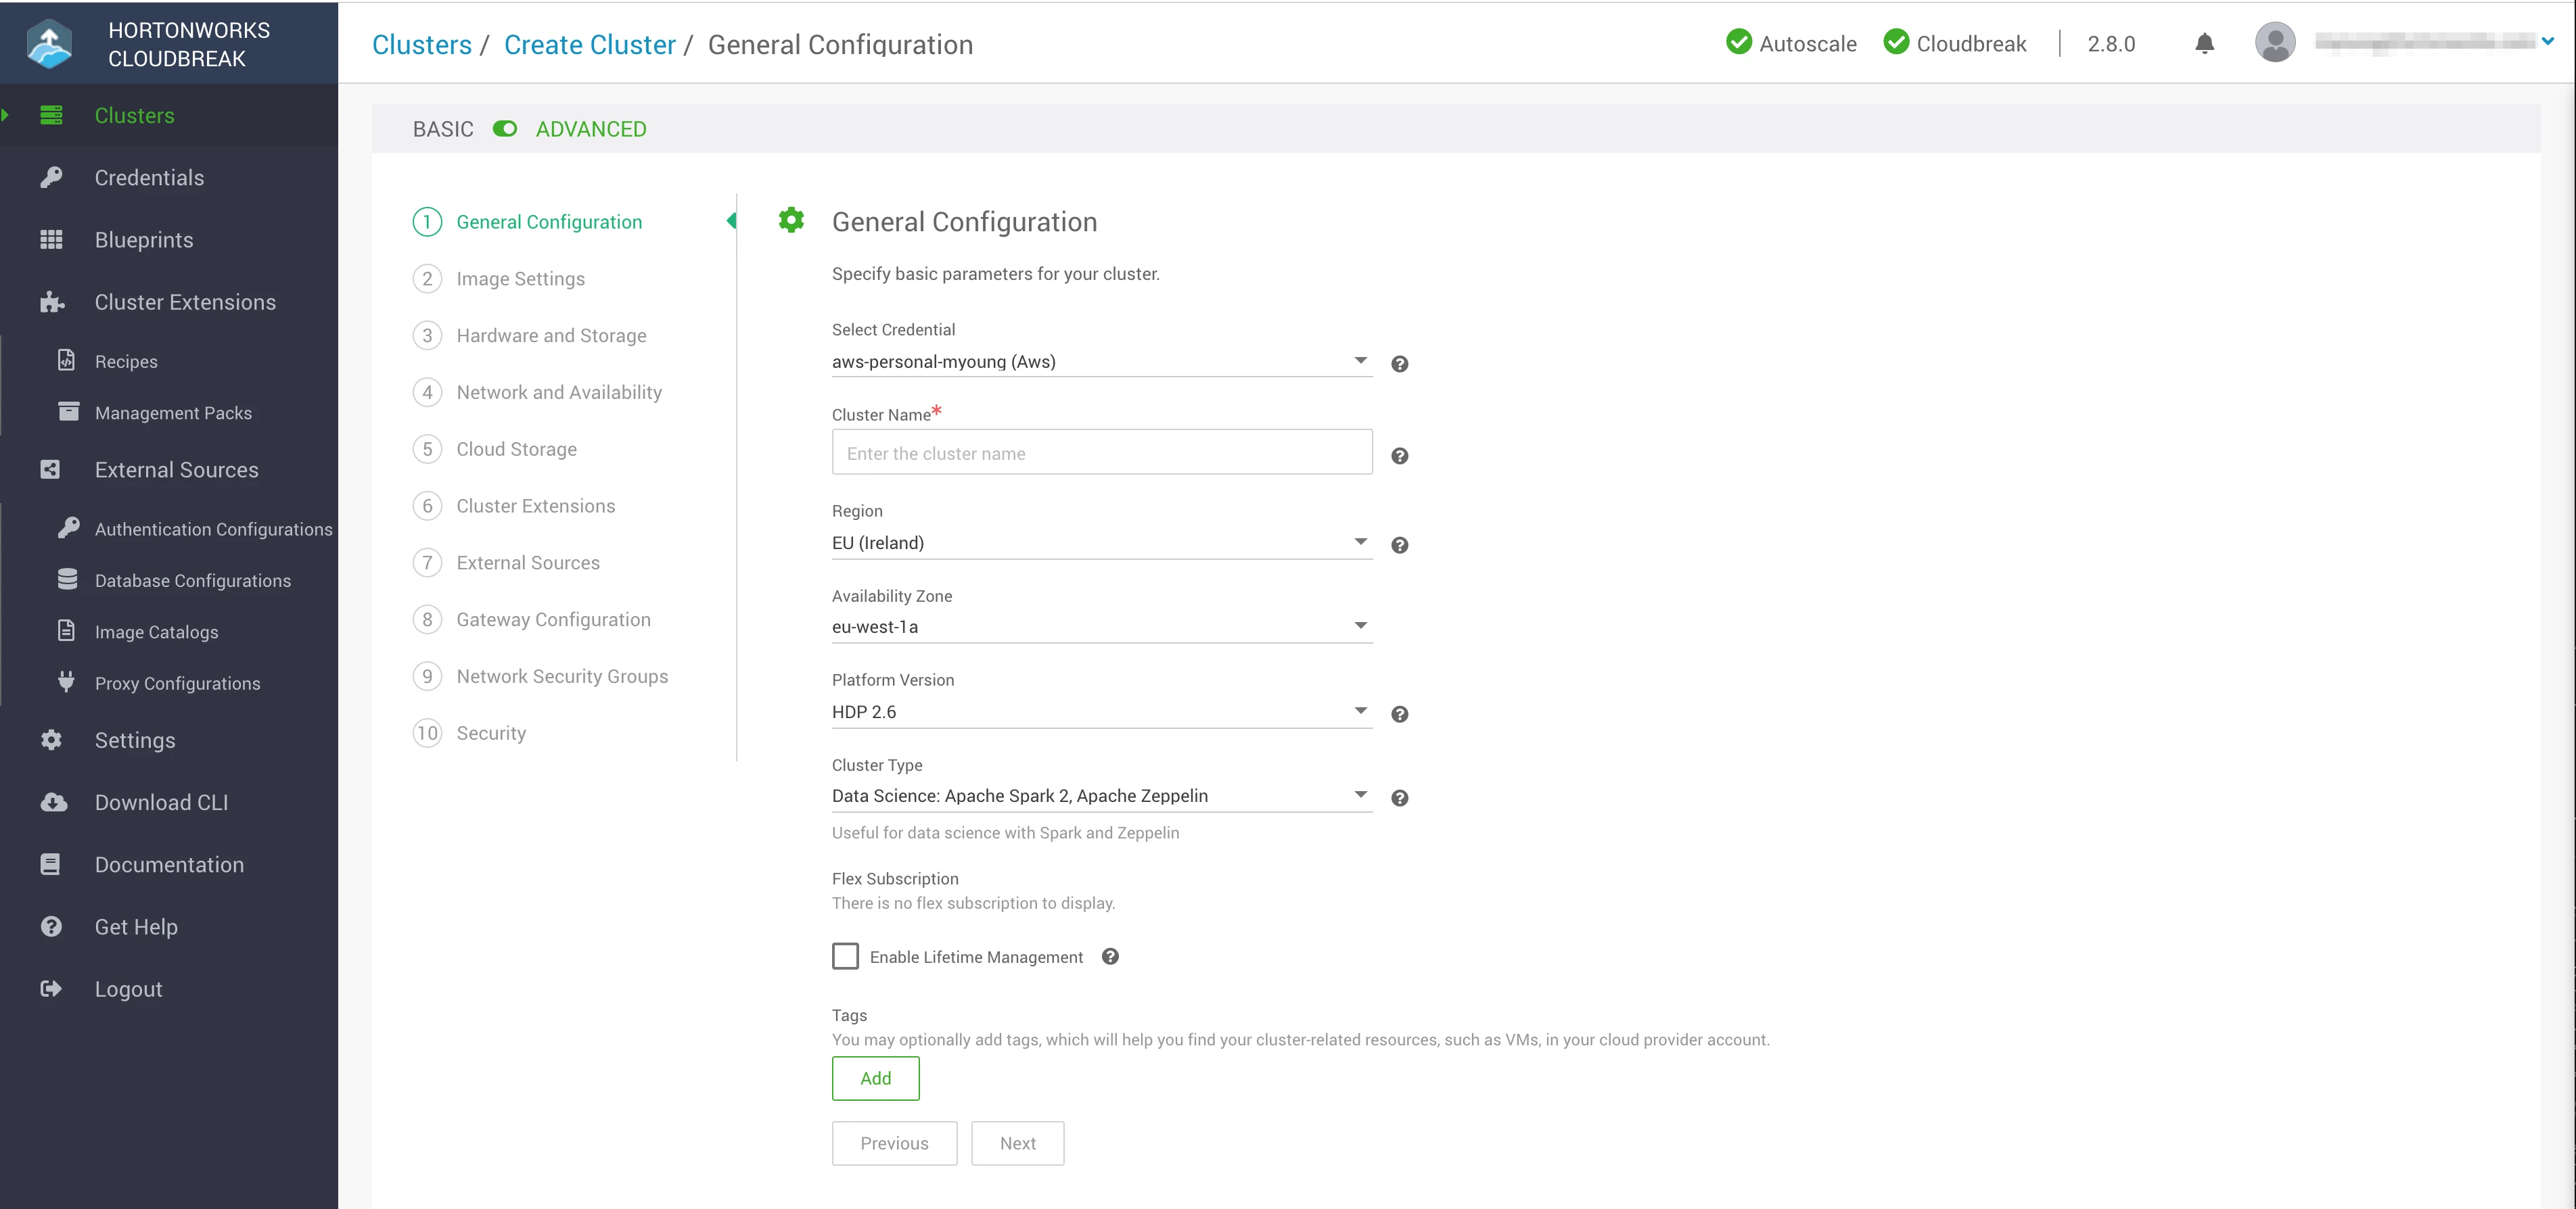
Task: Click help icon next to Platform Version
Action: tap(1400, 713)
